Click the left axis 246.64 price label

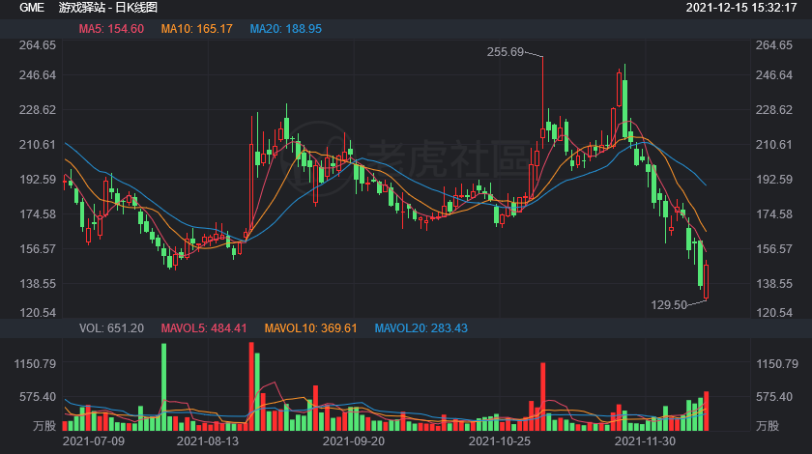(x=38, y=75)
